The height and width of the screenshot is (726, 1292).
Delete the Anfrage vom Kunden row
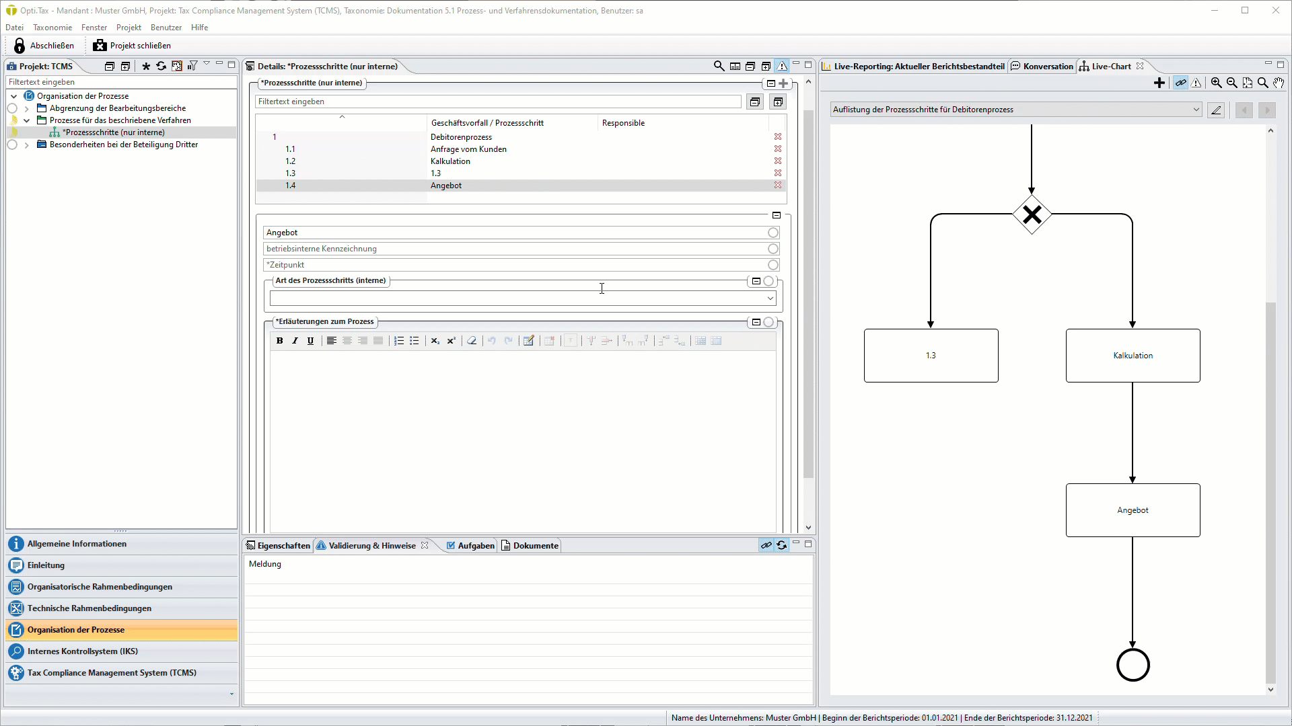[x=778, y=149]
